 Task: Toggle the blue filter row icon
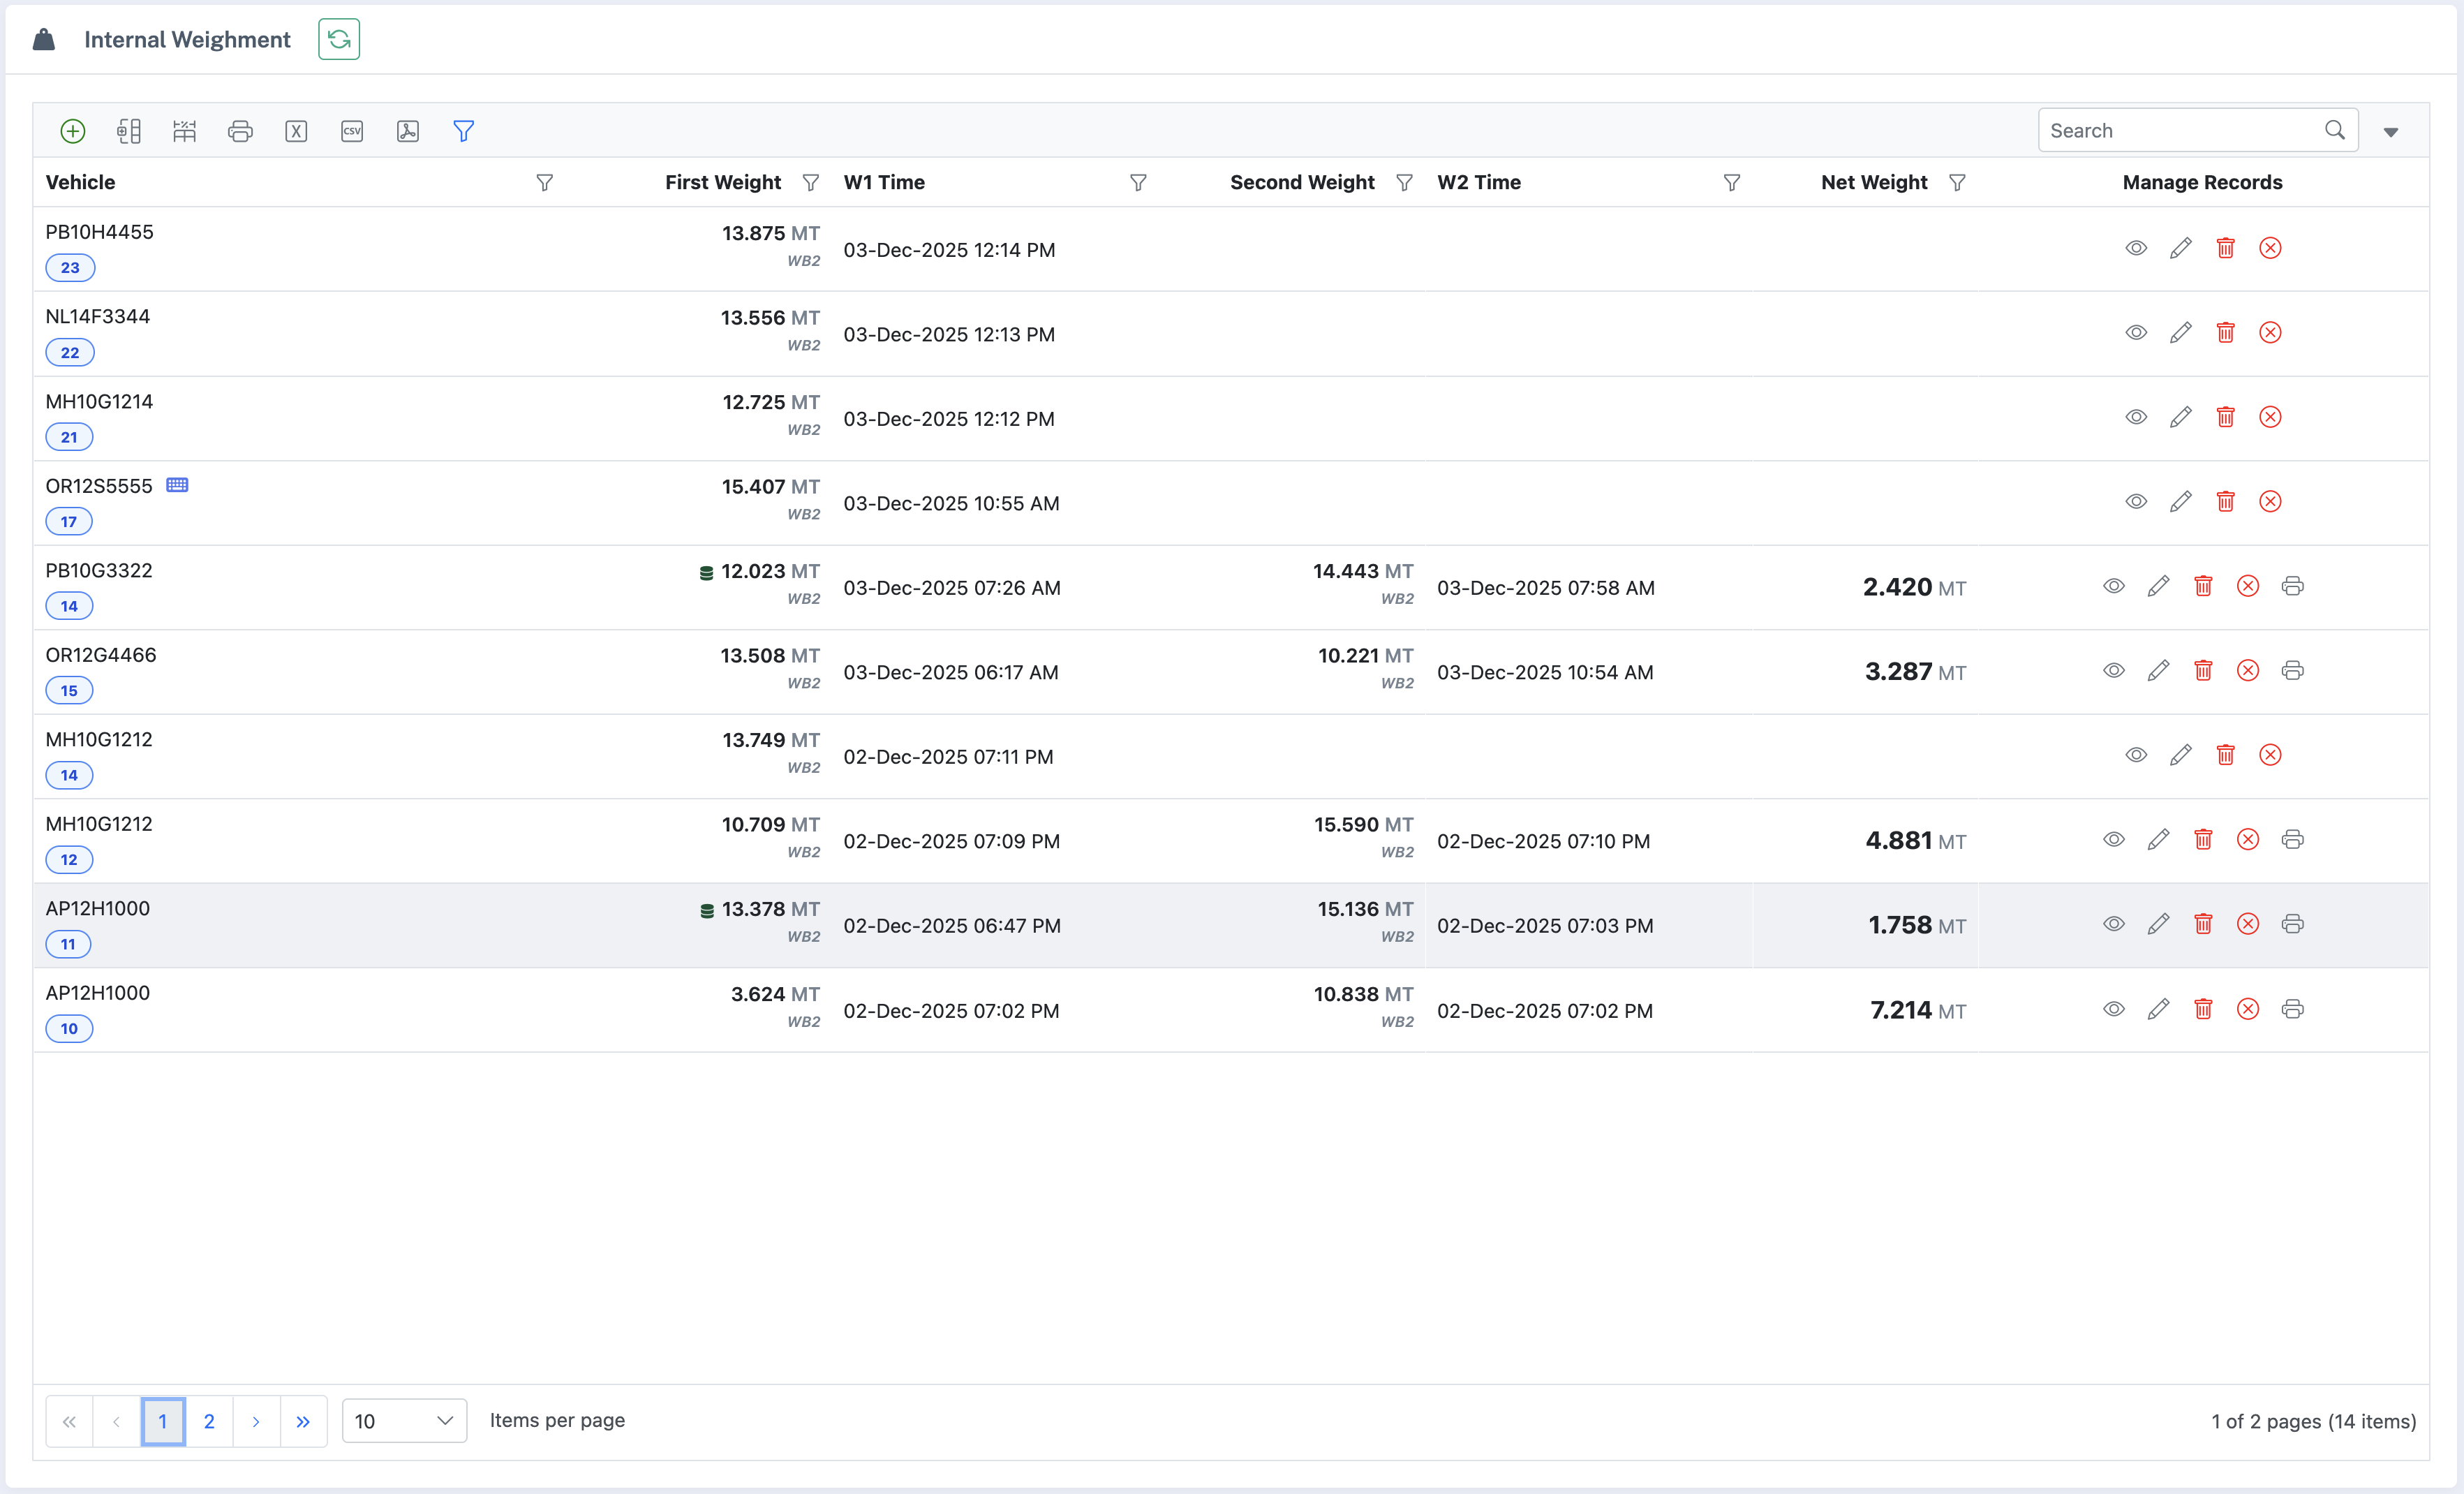pos(463,131)
